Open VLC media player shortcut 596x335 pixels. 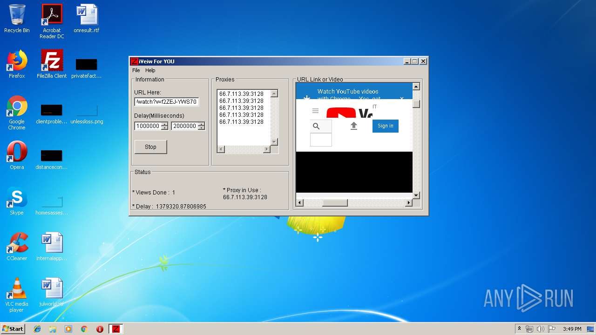coord(17,295)
